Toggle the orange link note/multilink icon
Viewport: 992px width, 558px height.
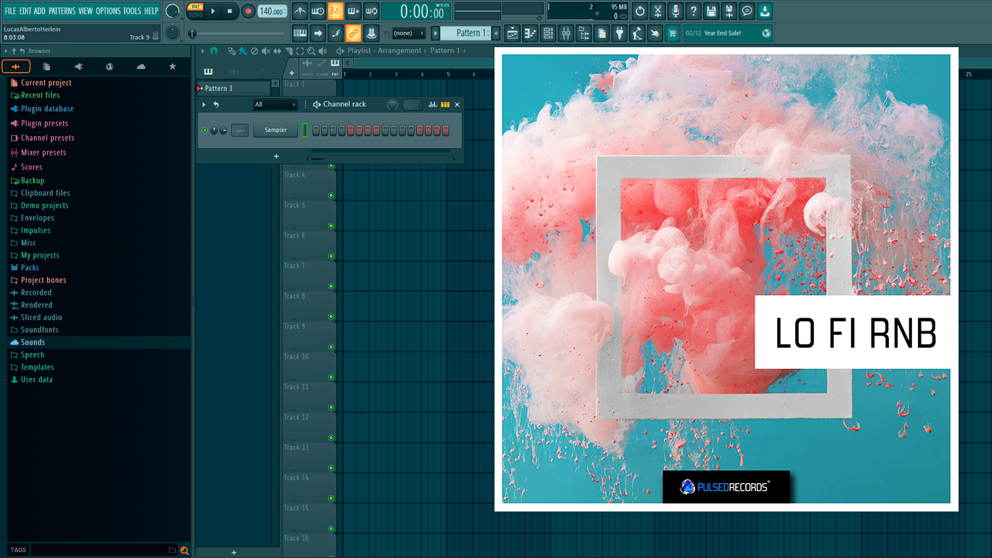tap(354, 33)
